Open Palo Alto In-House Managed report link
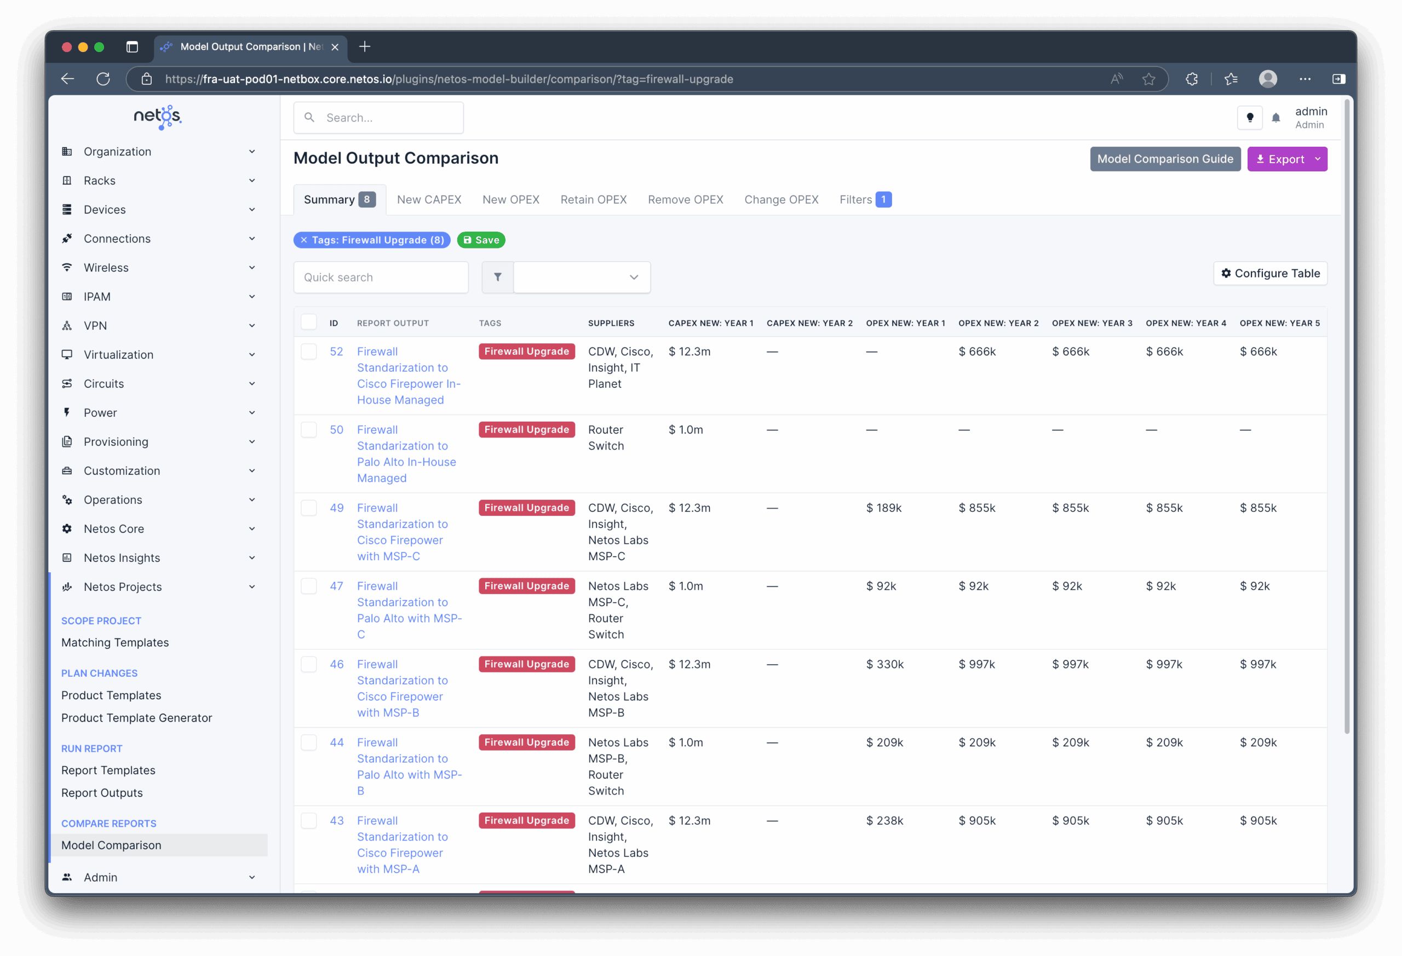The height and width of the screenshot is (956, 1402). point(406,453)
